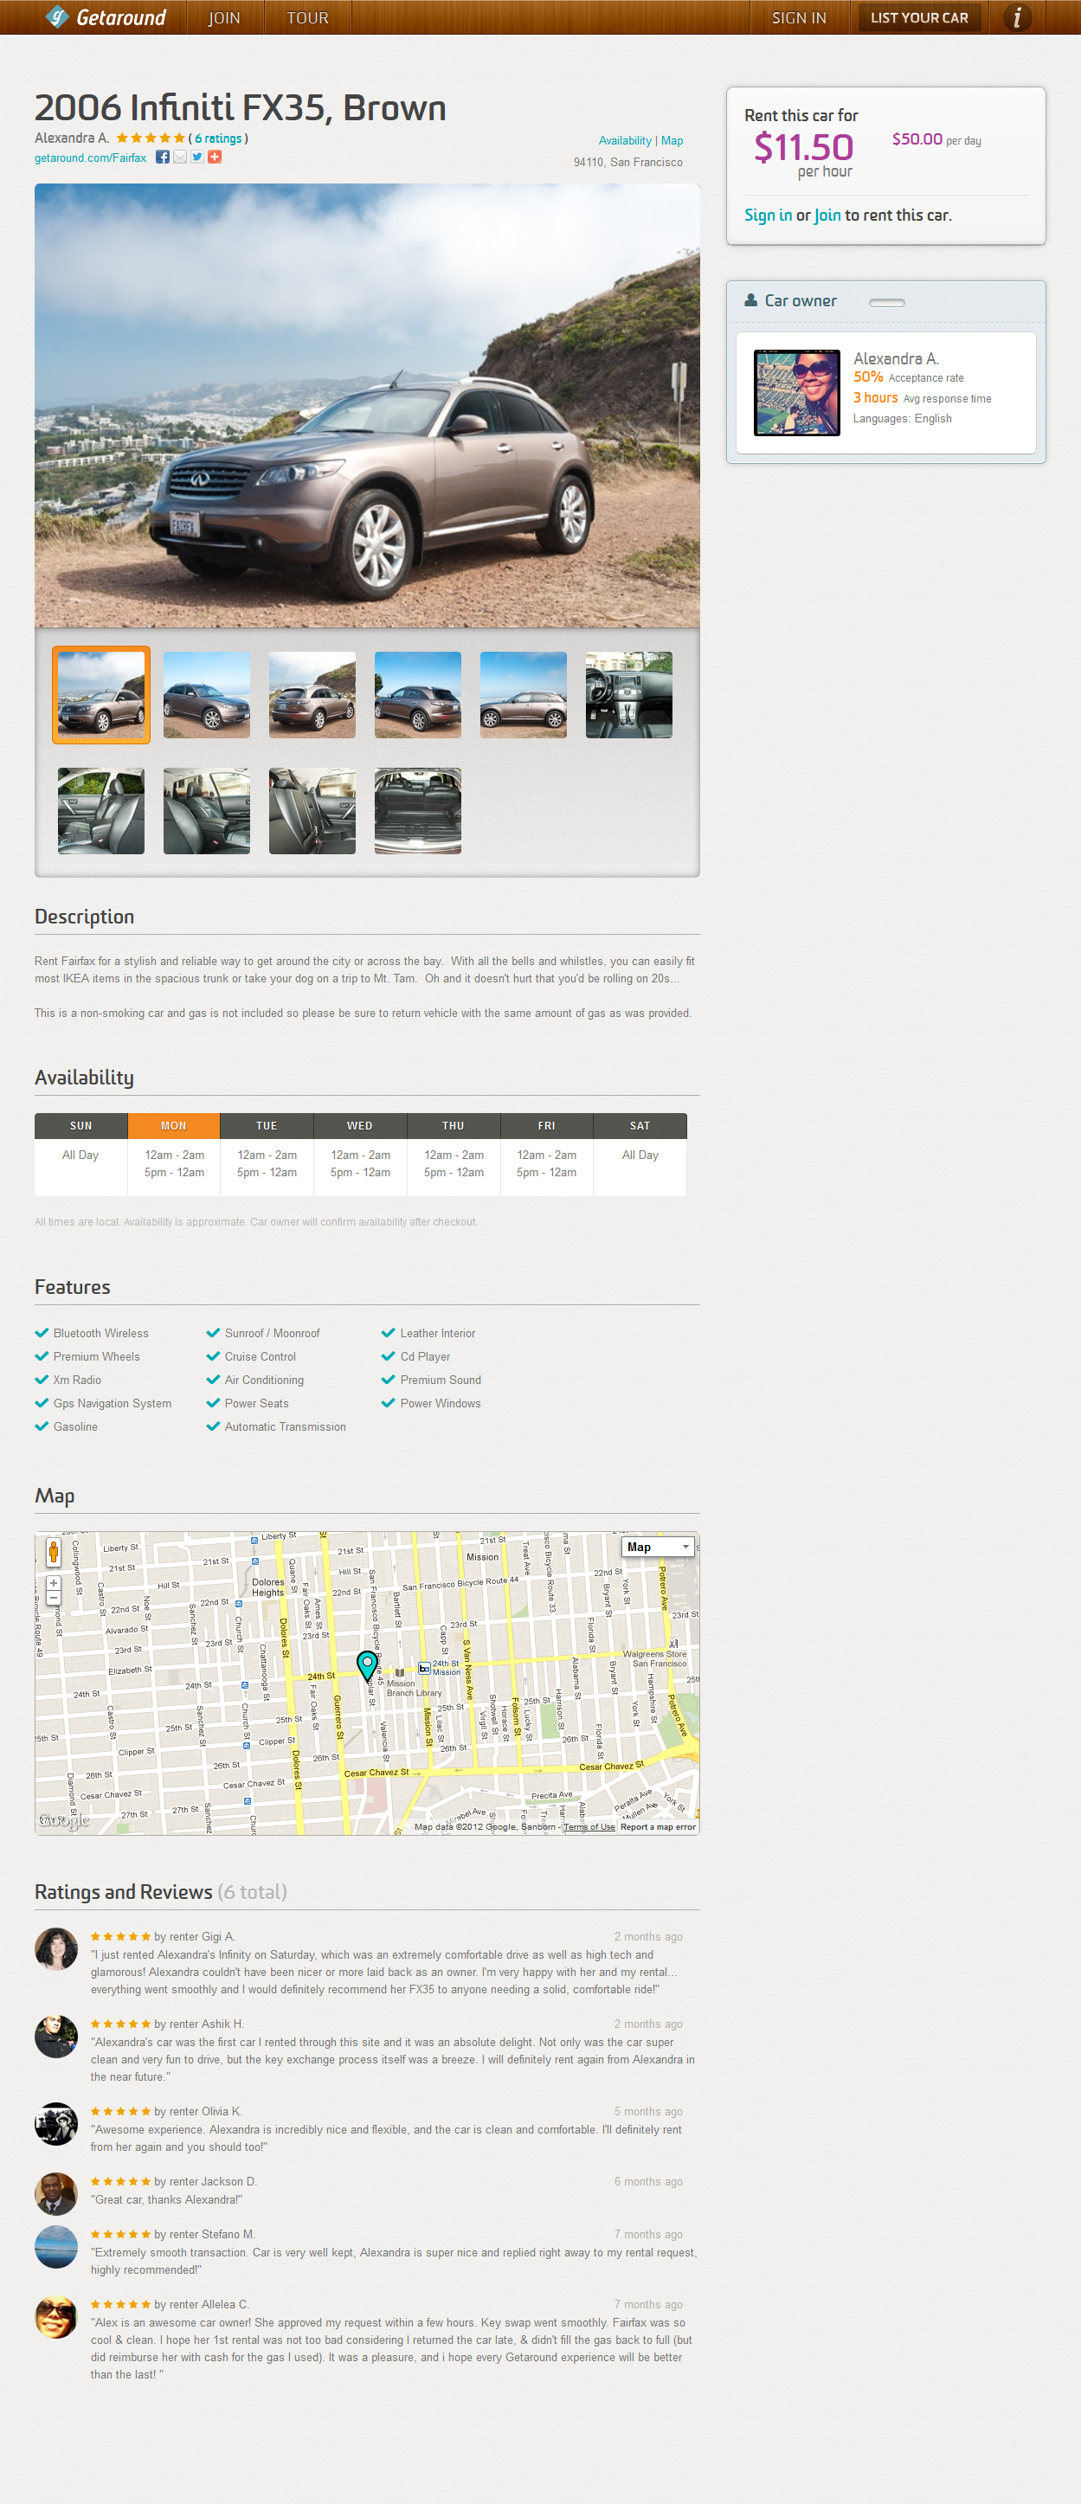Click the Automatic Transmission feature
Viewport: 1081px width, 2504px height.
pos(285,1427)
